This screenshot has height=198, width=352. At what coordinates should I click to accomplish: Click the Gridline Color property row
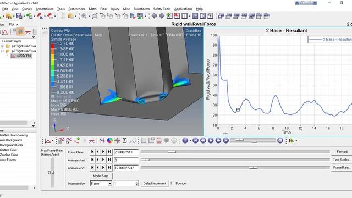(x=18, y=150)
